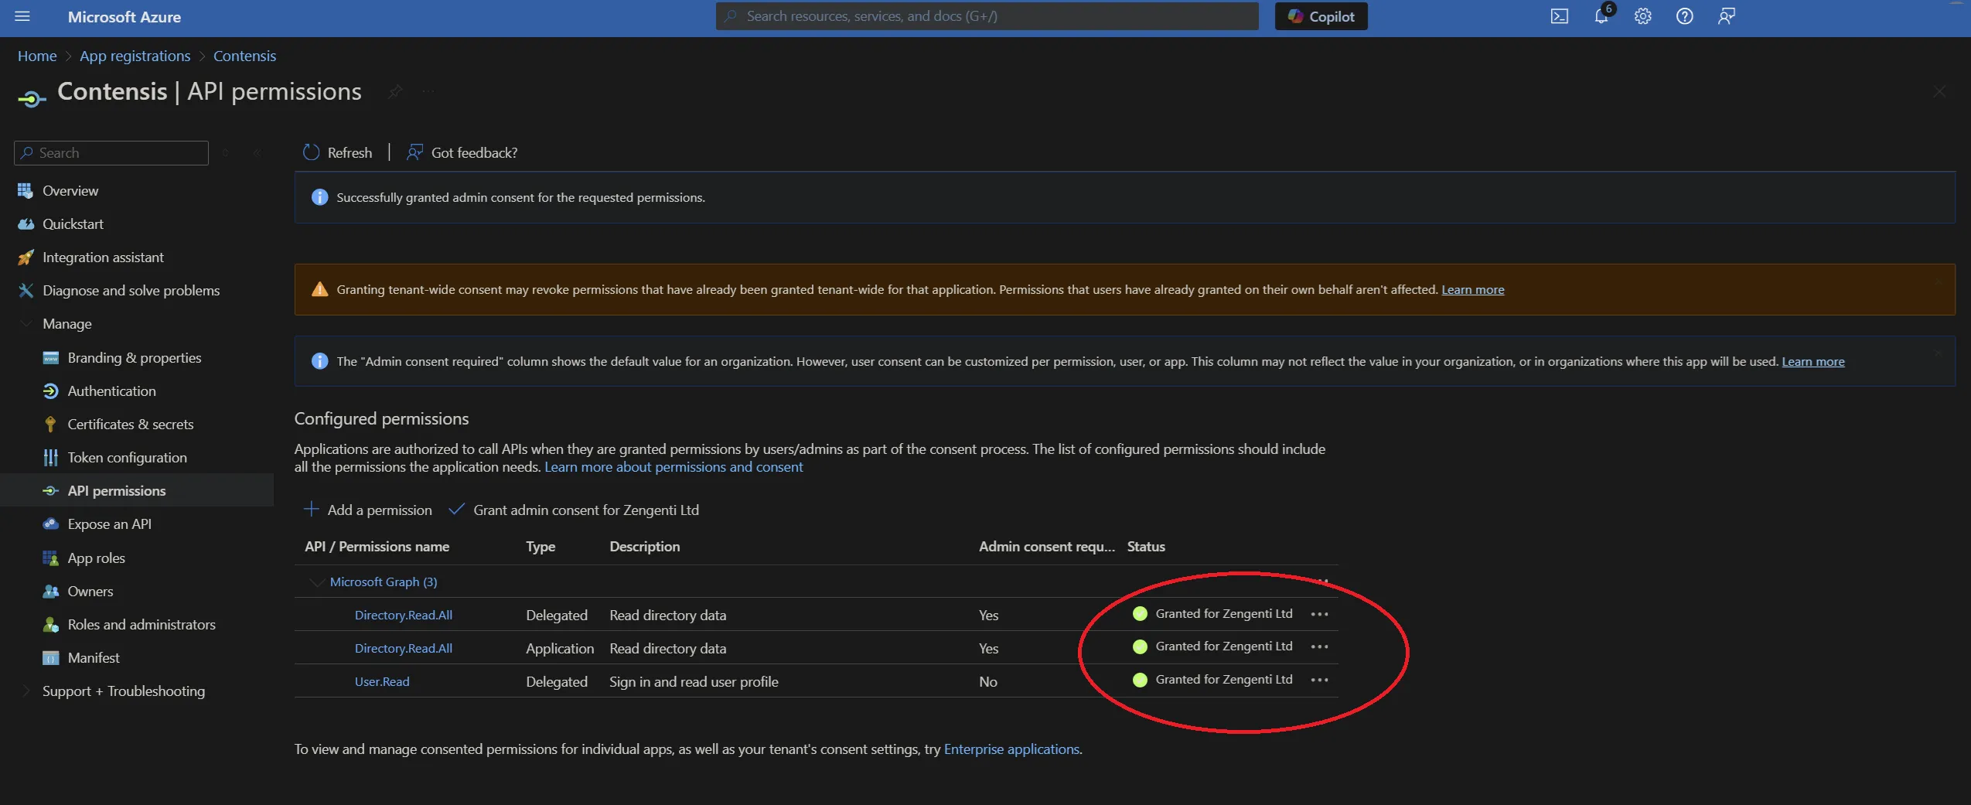Click Grant admin consent for Zengenti Ltd
The height and width of the screenshot is (805, 1971).
click(575, 510)
